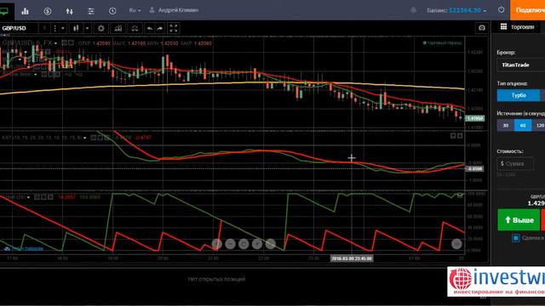Click the orange Подключ button

pyautogui.click(x=528, y=10)
